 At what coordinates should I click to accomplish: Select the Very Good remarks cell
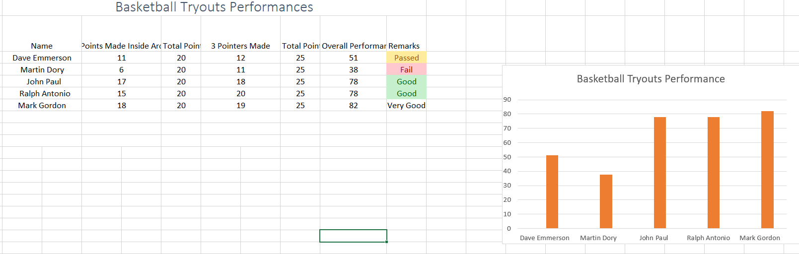(406, 106)
